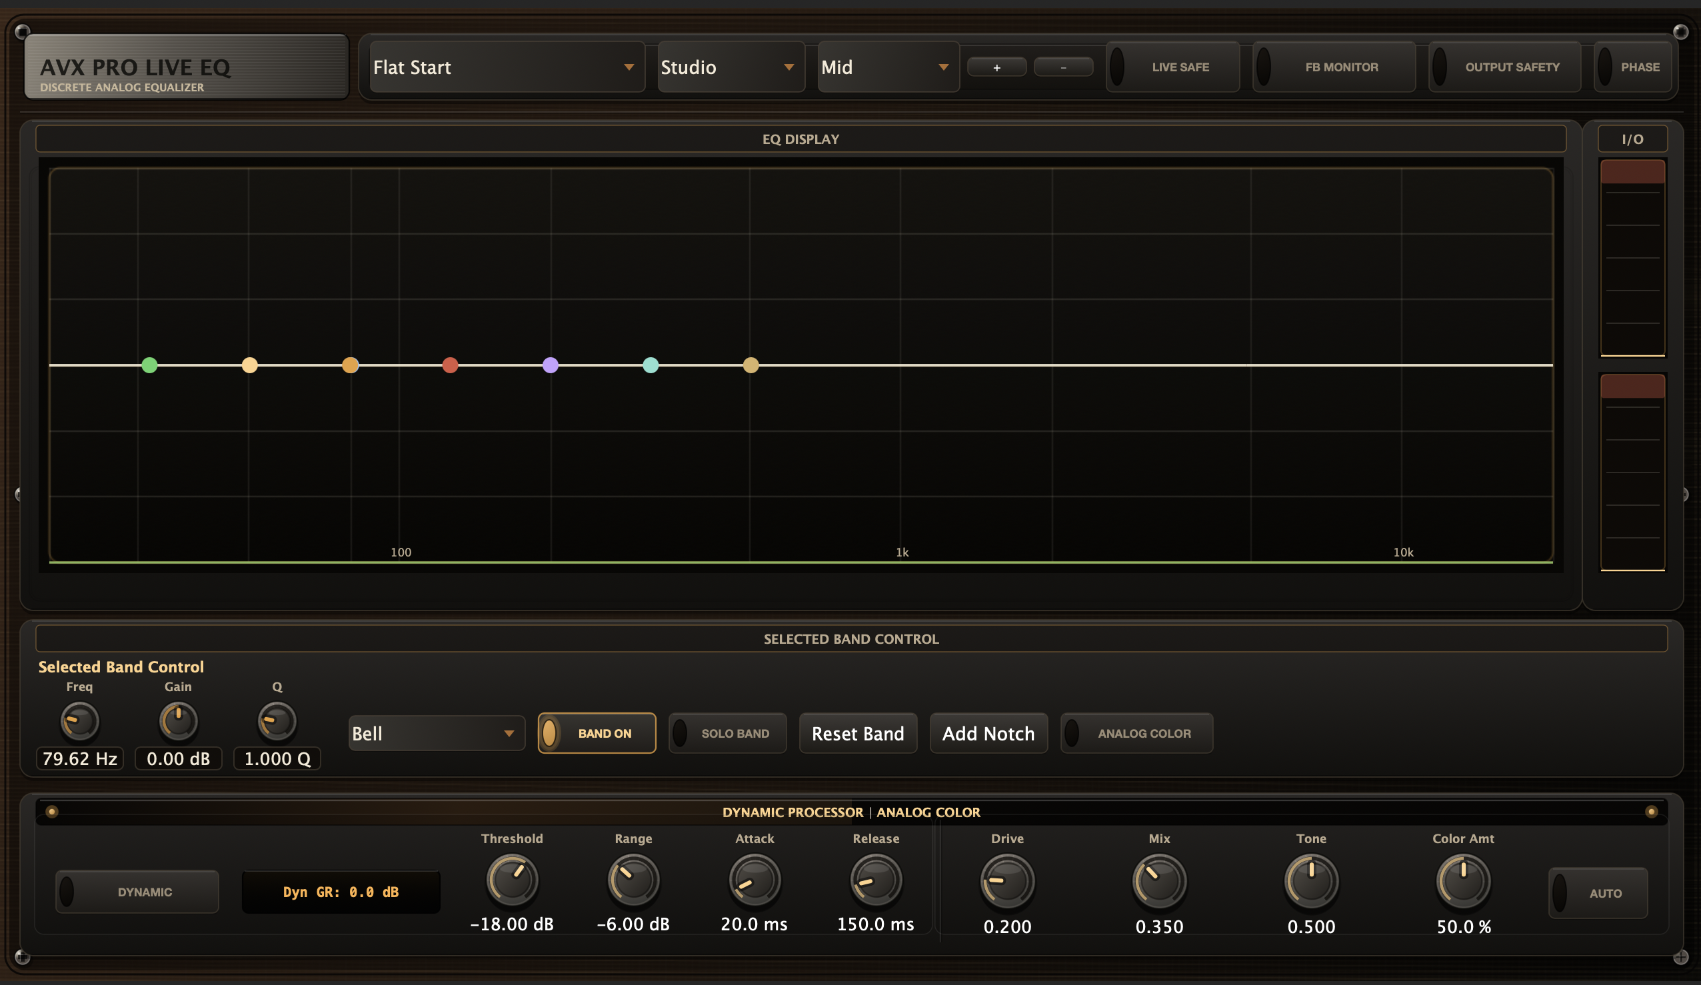
Task: Select the pale yellow EQ band node
Action: (x=250, y=365)
